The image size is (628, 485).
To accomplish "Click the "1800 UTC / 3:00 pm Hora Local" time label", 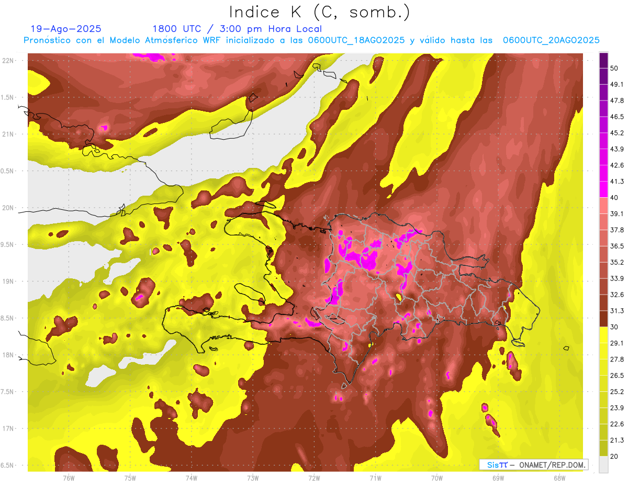I will (237, 29).
